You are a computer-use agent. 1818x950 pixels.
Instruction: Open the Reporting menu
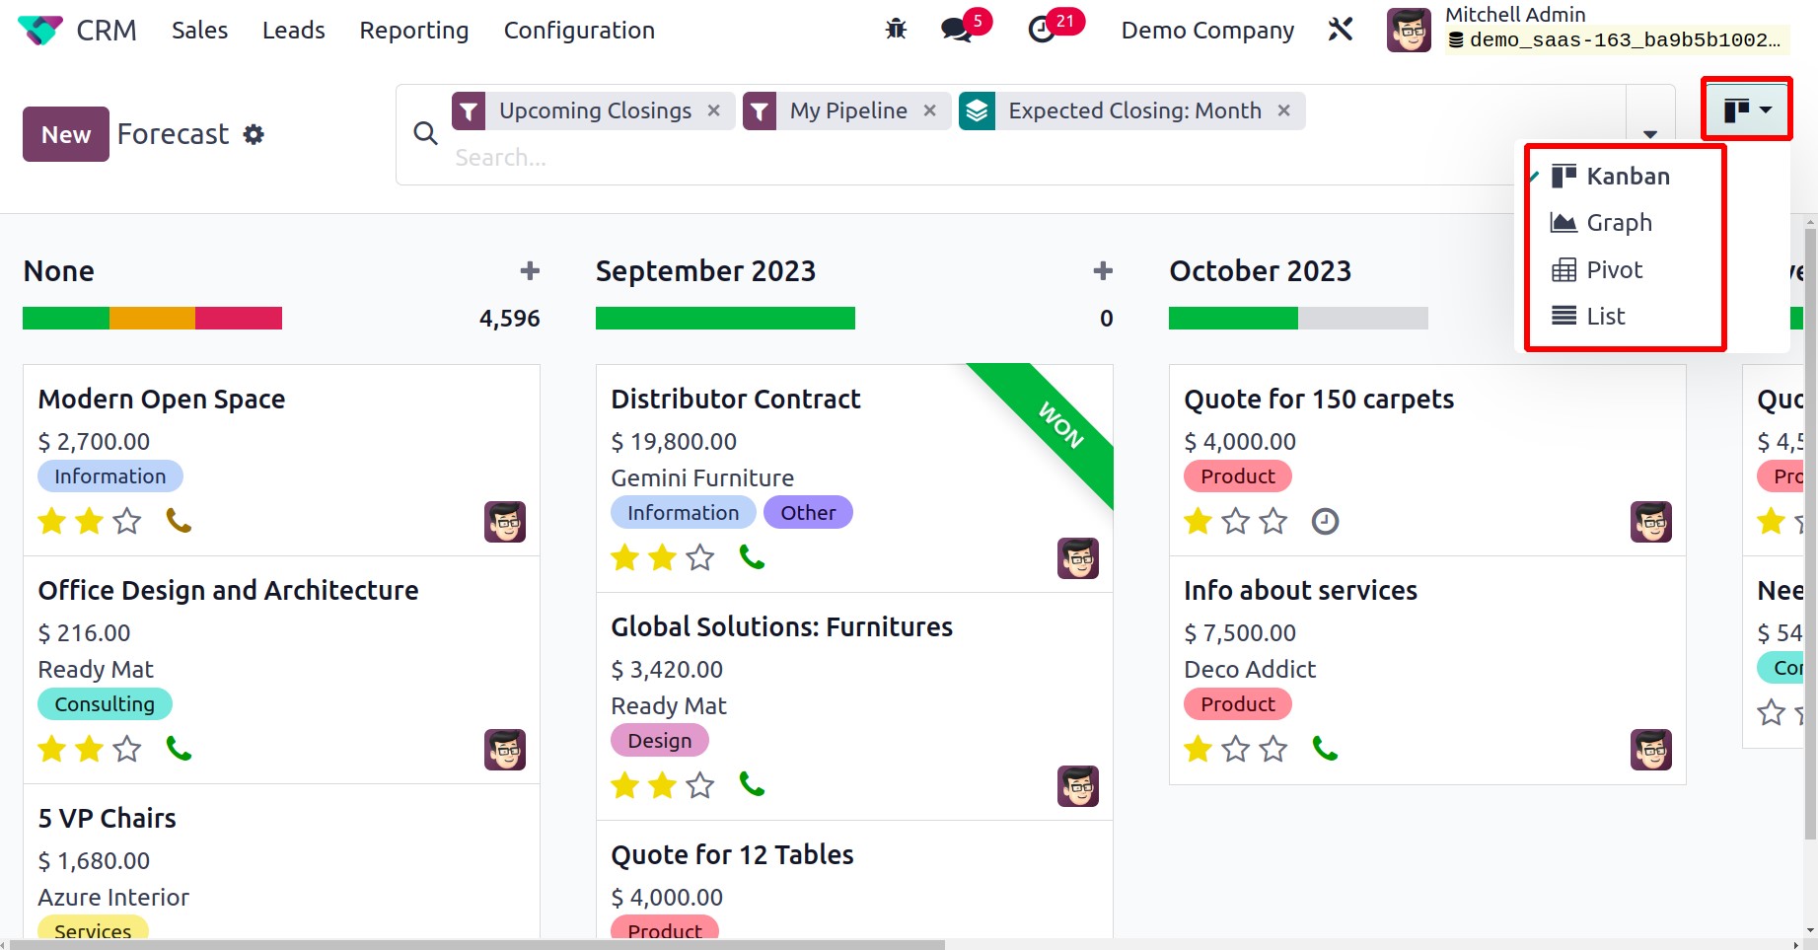pos(414,31)
